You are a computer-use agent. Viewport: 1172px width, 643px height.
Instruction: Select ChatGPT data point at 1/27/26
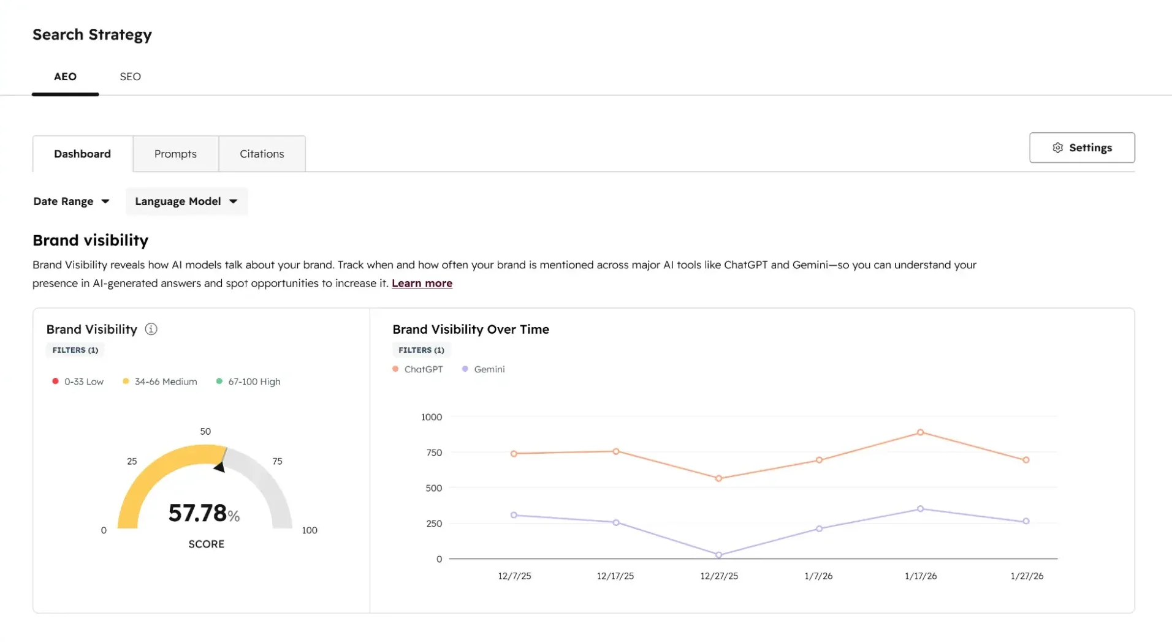1026,460
